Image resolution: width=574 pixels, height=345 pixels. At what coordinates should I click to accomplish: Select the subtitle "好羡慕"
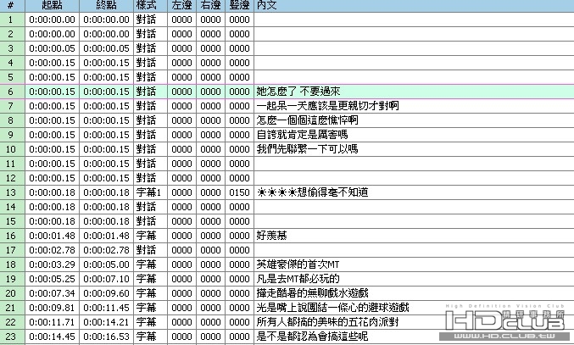[271, 236]
